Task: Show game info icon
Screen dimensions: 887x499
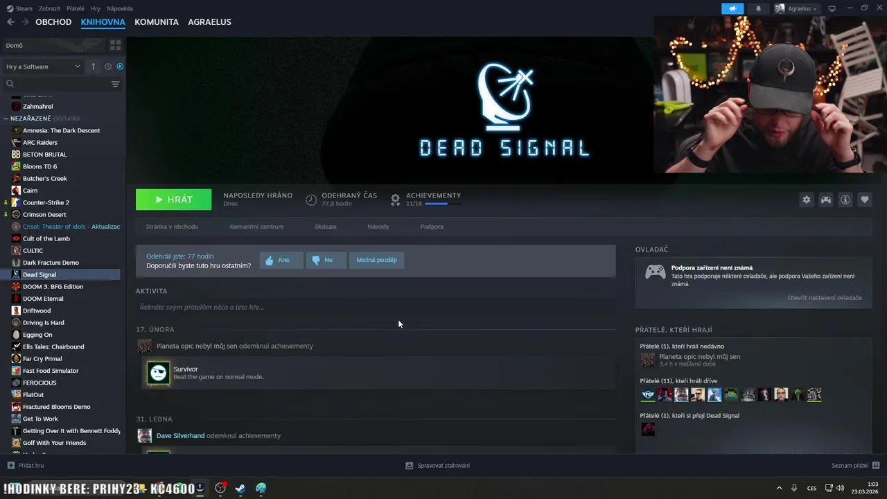Action: pos(845,200)
